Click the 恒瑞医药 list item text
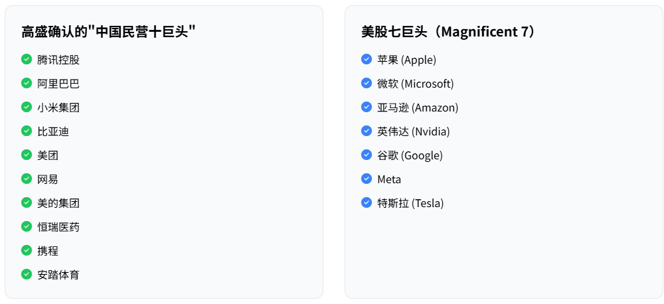Screen dimensions: 664x304 point(58,227)
